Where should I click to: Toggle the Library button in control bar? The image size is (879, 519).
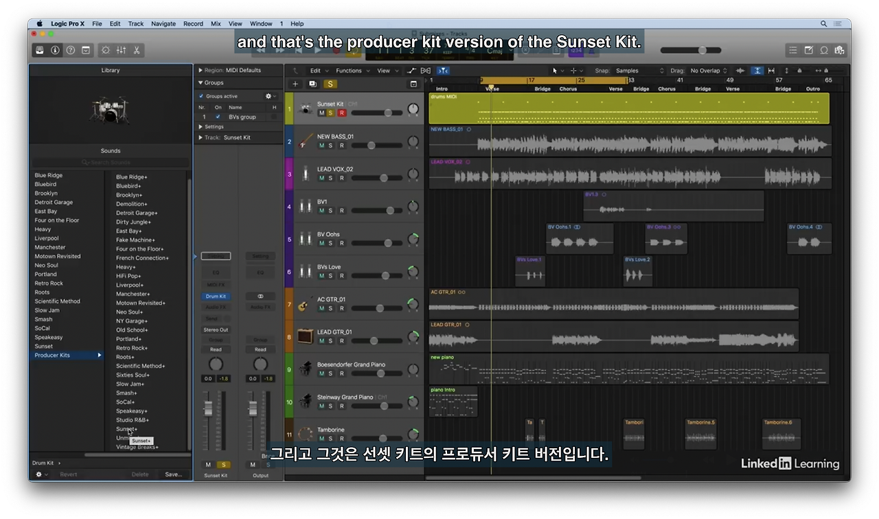point(40,50)
